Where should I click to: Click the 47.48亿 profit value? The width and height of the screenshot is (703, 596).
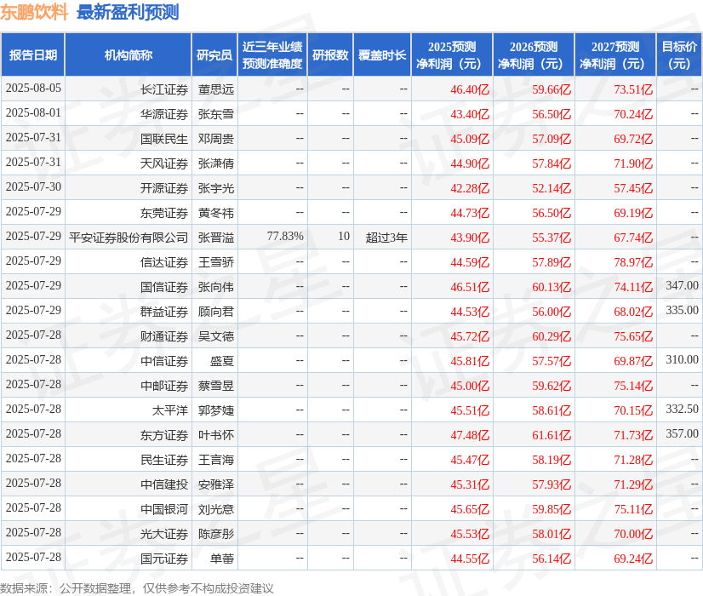click(x=470, y=434)
